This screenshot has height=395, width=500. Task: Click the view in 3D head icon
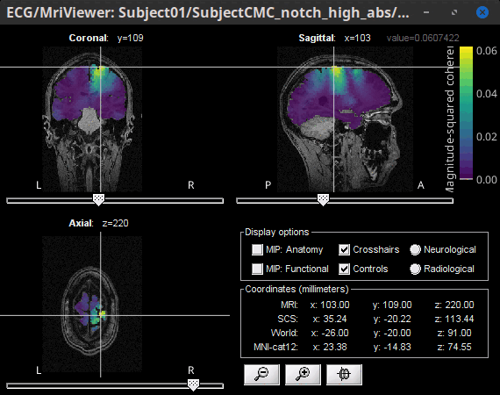coord(344,375)
